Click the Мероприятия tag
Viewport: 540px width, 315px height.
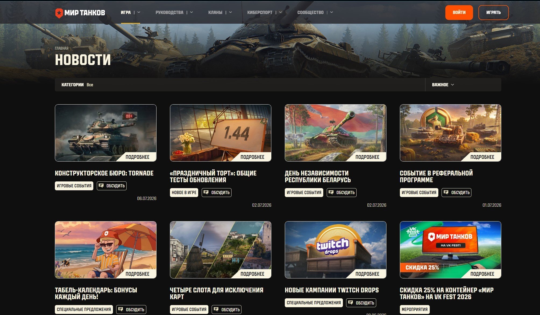(x=415, y=309)
